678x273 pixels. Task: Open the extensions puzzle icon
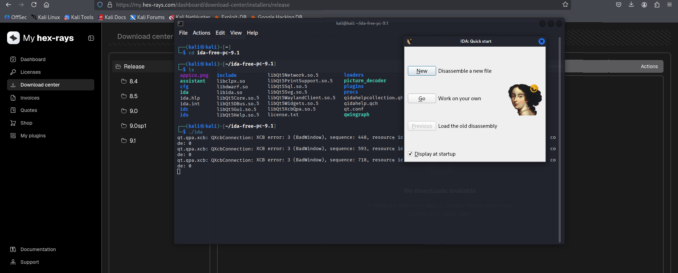click(657, 5)
